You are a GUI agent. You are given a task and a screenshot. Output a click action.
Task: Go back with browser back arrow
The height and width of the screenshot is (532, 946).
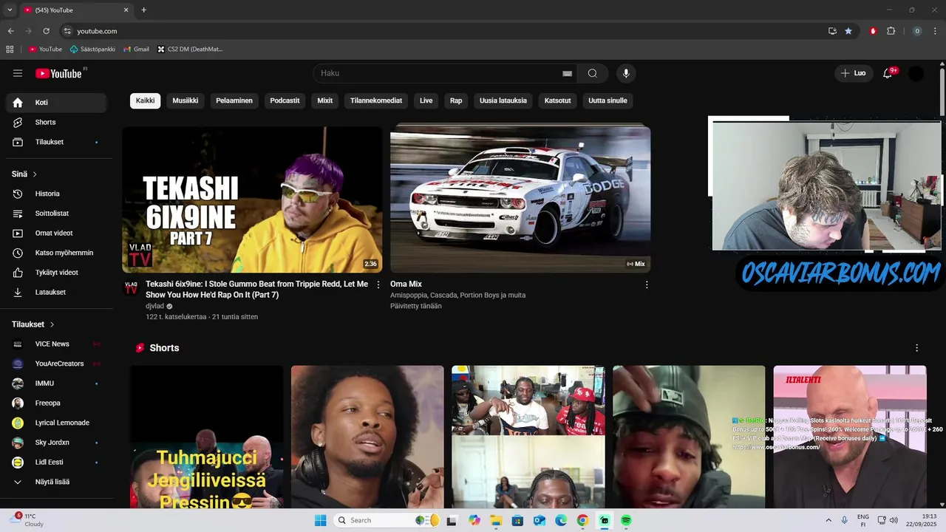[x=11, y=31]
